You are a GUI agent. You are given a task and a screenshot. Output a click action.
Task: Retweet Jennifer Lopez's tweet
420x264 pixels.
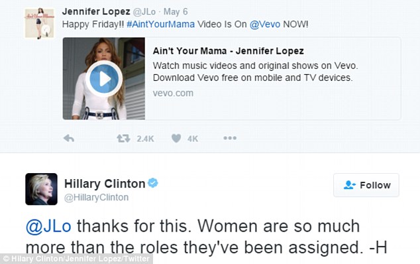tap(123, 139)
